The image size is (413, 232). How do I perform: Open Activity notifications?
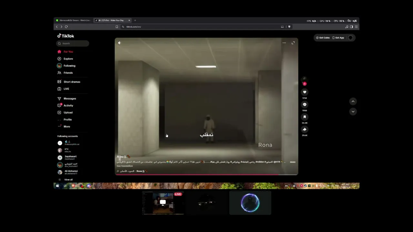click(65, 105)
